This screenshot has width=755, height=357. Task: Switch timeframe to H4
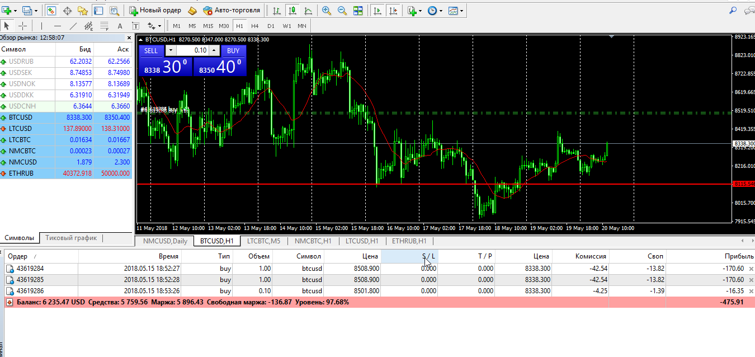click(255, 26)
